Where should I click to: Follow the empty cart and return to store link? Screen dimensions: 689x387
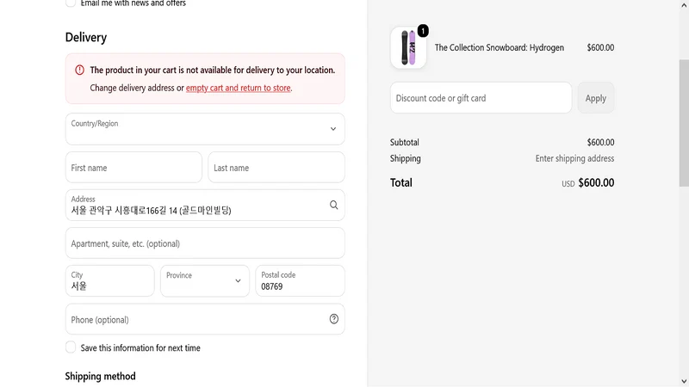tap(239, 88)
